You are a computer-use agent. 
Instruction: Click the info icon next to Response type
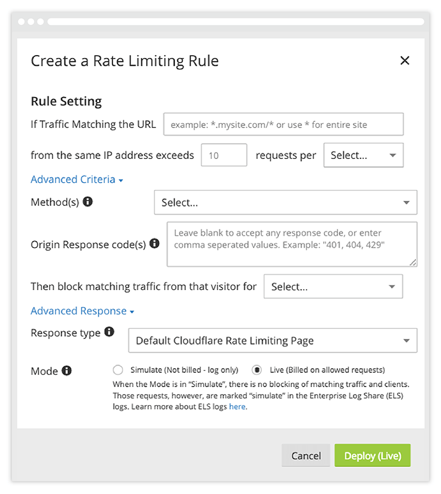click(x=109, y=332)
